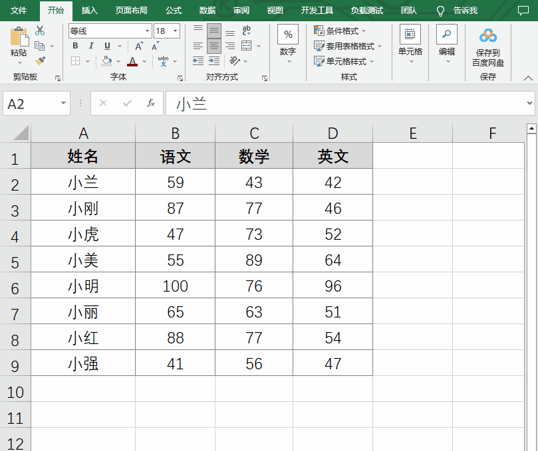The height and width of the screenshot is (451, 538).
Task: Decrease font size with small A
Action: click(x=155, y=46)
